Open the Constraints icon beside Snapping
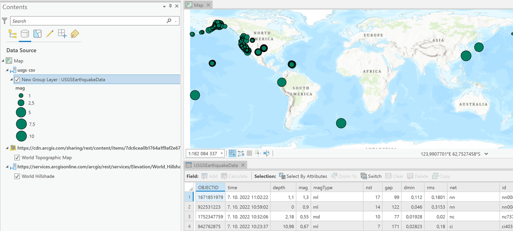 tap(241, 153)
